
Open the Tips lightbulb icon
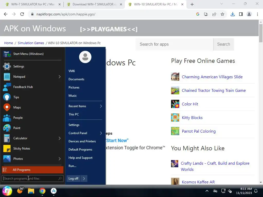coord(7,97)
